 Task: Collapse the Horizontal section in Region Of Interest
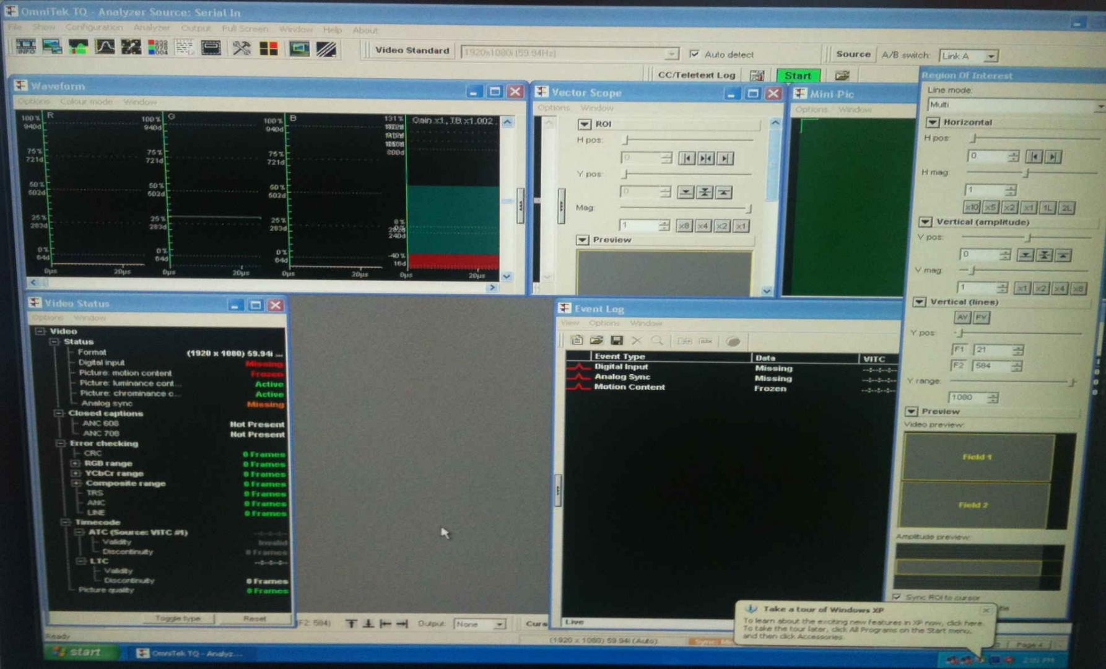(x=933, y=122)
